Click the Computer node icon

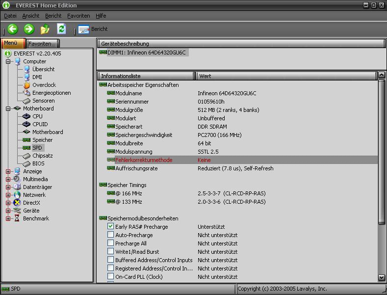pos(18,61)
